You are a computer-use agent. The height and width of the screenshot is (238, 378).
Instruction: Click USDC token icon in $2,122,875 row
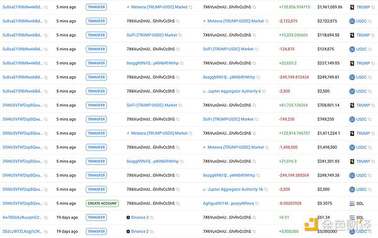[352, 21]
